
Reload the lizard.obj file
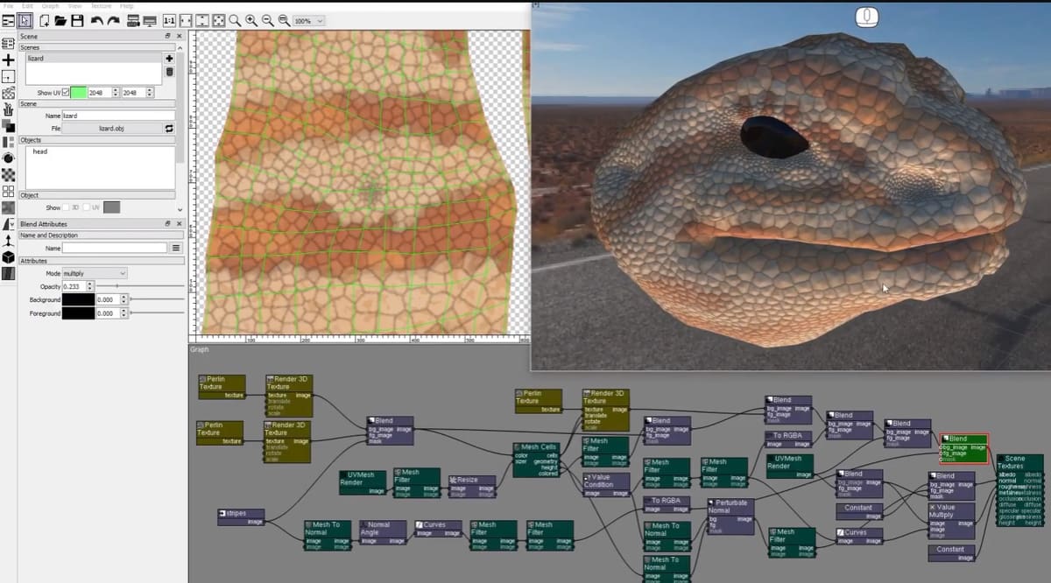(x=169, y=129)
